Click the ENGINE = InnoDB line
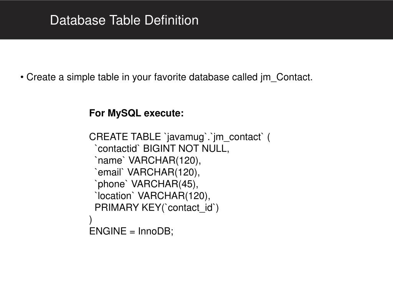The width and height of the screenshot is (393, 295). click(x=131, y=231)
